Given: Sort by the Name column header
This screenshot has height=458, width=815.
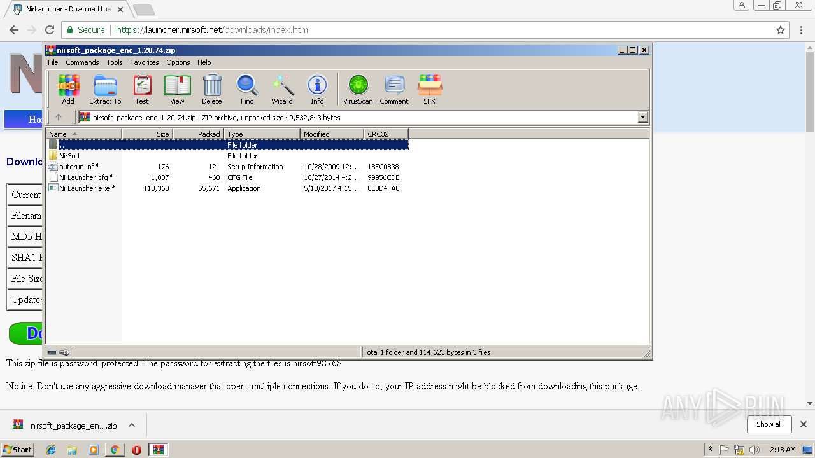Looking at the screenshot, I should click(84, 134).
